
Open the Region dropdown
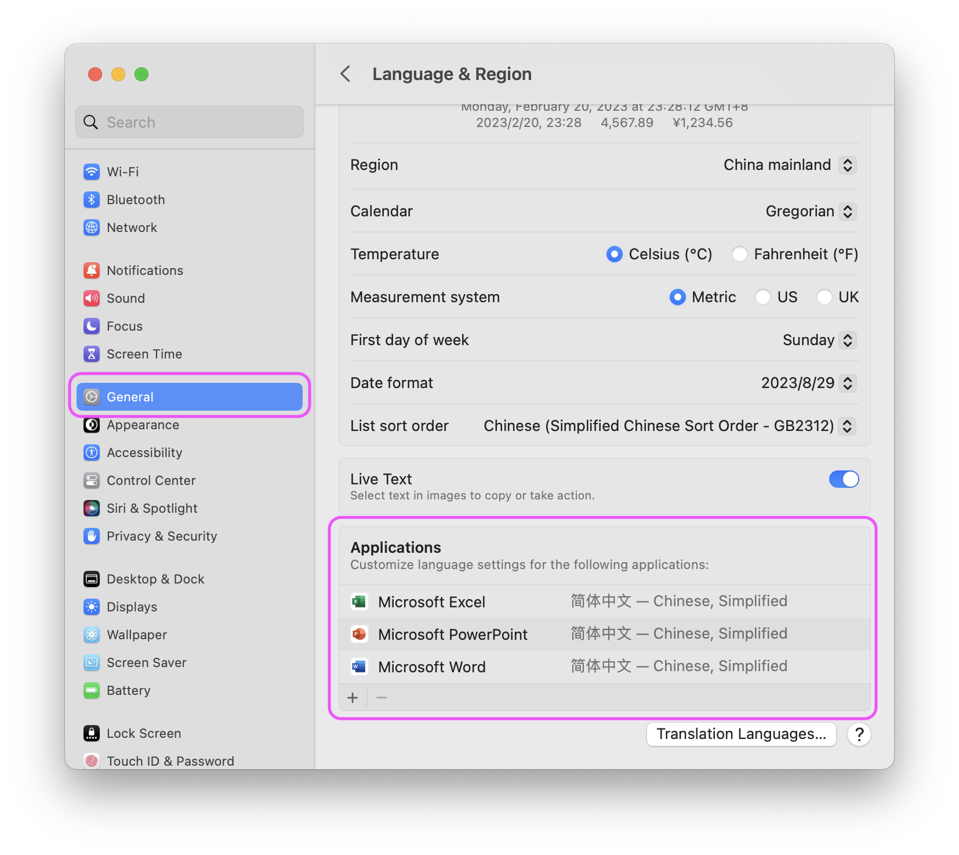848,165
